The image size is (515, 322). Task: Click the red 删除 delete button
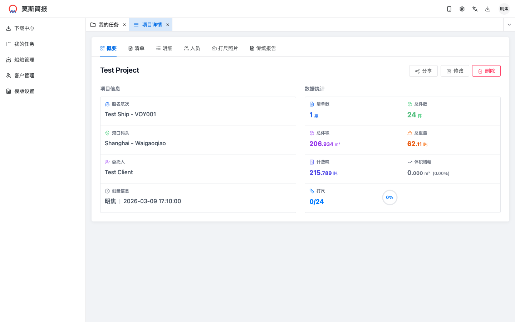(486, 71)
